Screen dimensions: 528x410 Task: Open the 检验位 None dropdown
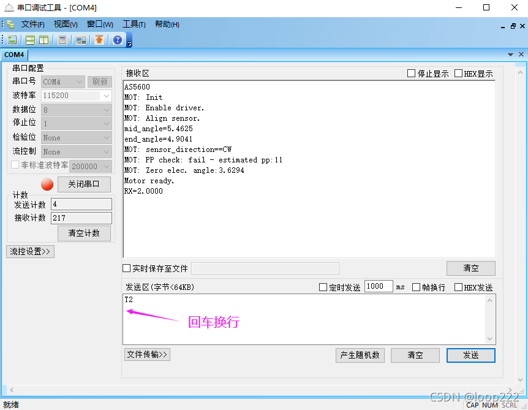point(77,138)
